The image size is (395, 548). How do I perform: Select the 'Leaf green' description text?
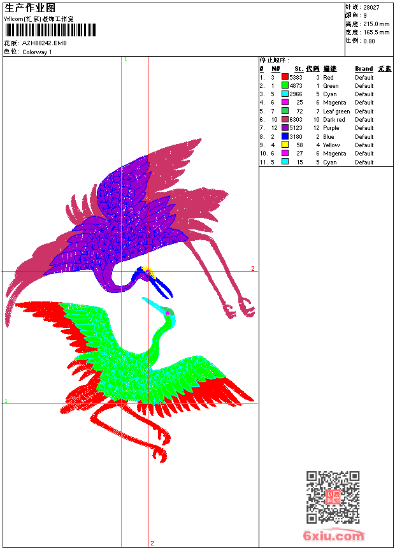click(x=336, y=112)
